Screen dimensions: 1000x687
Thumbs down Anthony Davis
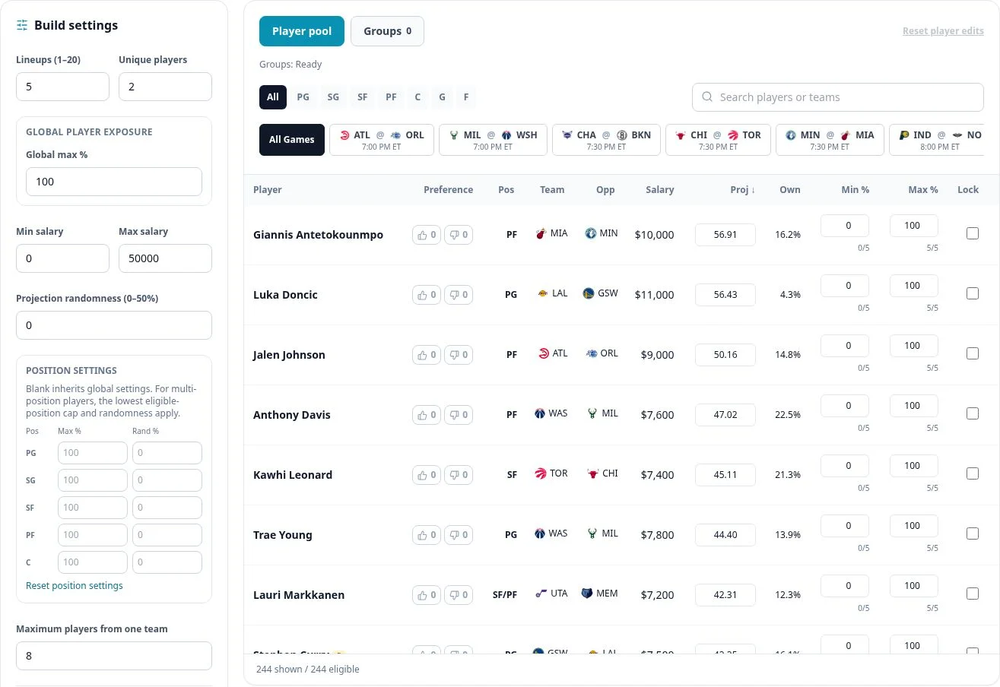[459, 415]
